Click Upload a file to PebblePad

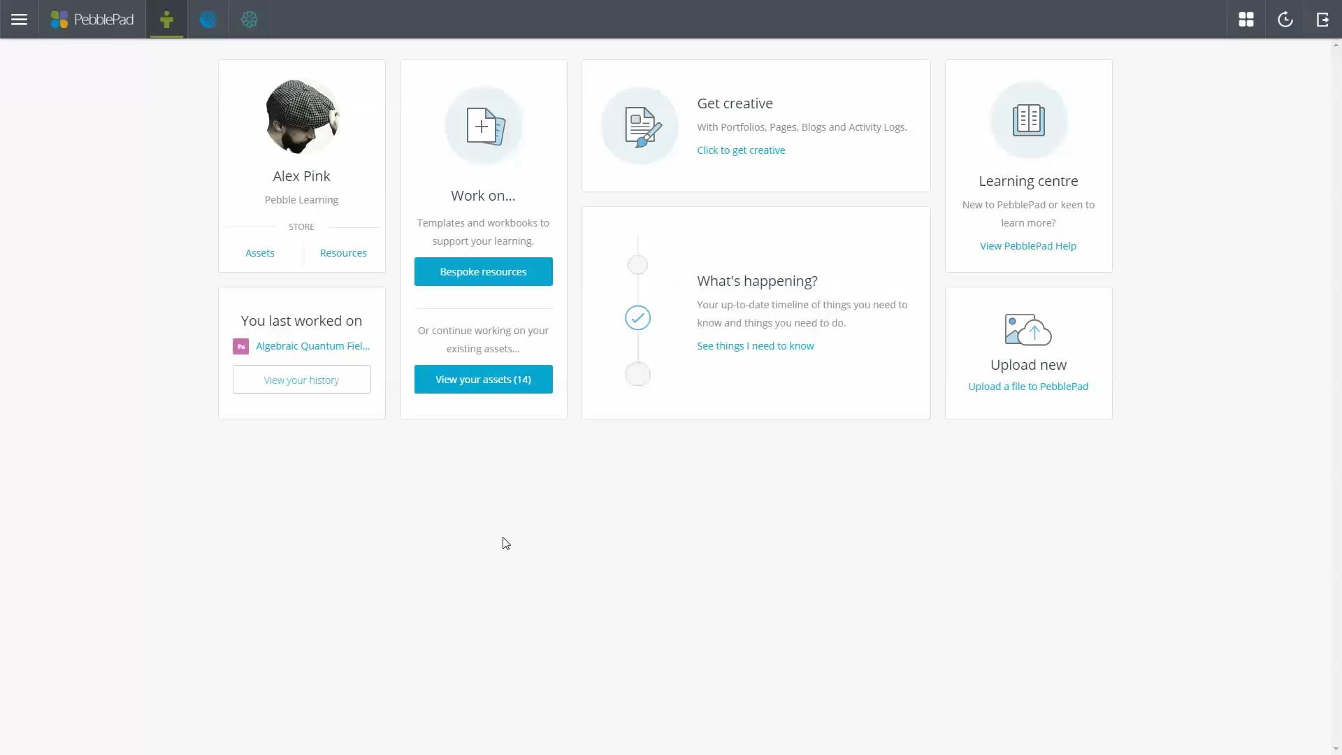[1027, 386]
